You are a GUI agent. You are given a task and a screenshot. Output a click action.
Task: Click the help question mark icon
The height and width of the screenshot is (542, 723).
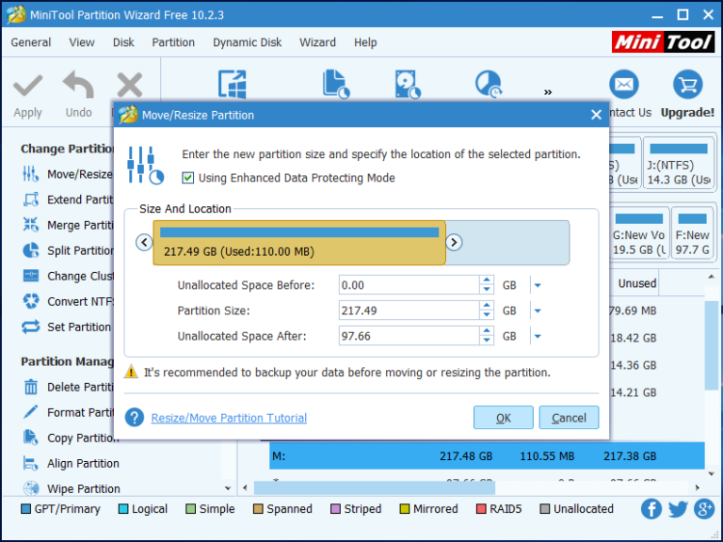(x=135, y=418)
